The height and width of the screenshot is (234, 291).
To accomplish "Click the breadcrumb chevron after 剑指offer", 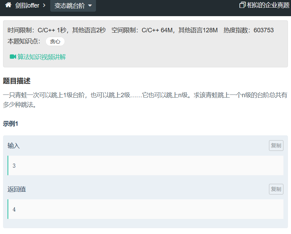I will point(44,5).
